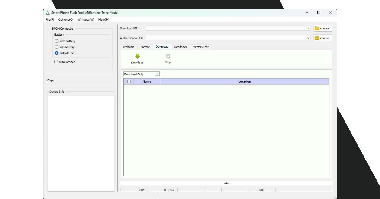Click the 0 B/s speed status cell
Image resolution: width=380 pixels, height=199 pixels.
[134, 190]
